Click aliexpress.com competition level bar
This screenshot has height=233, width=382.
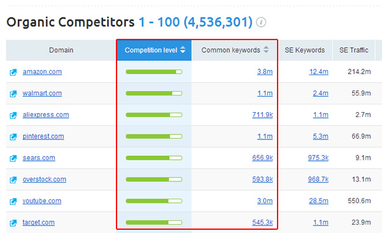pos(154,115)
